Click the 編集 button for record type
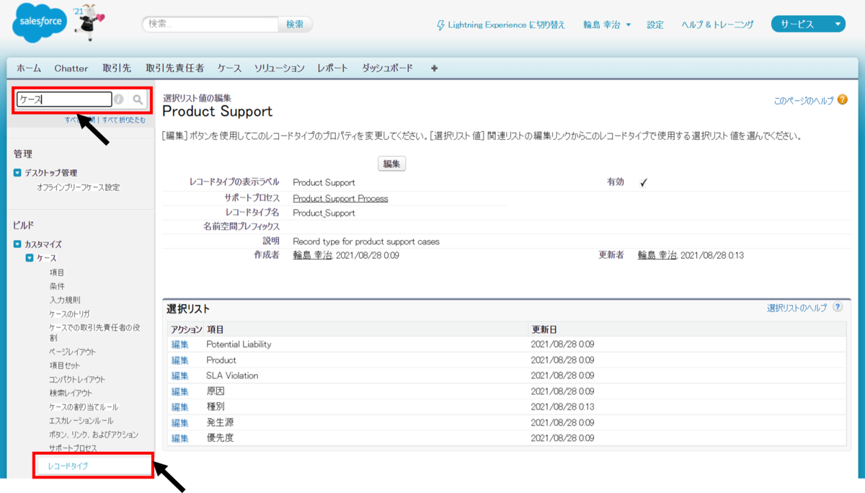The height and width of the screenshot is (493, 865). coord(391,164)
